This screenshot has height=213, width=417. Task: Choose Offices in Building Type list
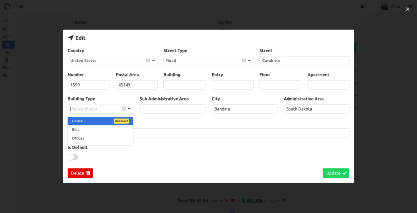pos(100,138)
